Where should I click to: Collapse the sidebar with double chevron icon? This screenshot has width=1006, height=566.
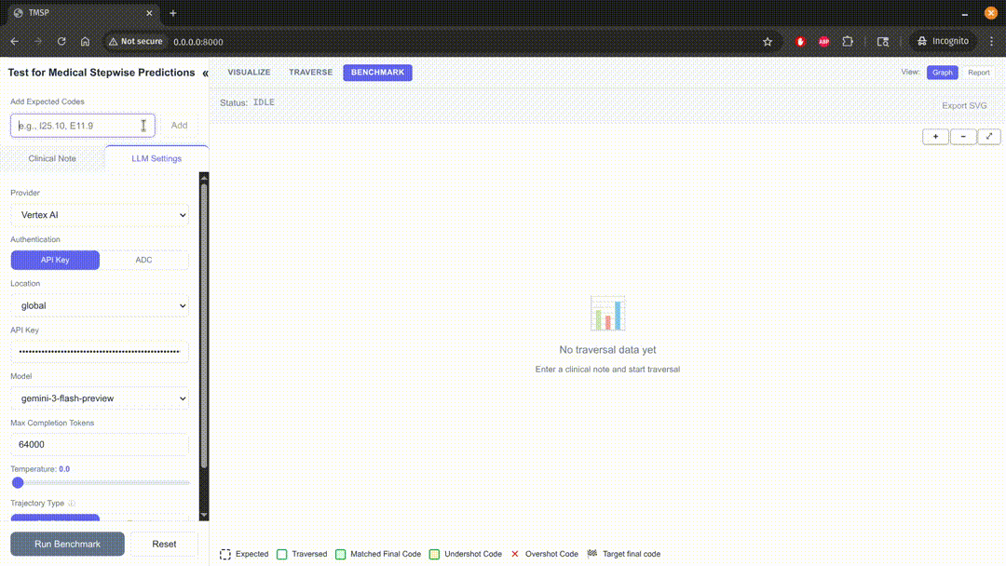pyautogui.click(x=205, y=73)
